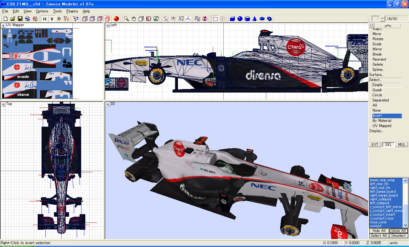Choose the rectangle selection tool icon
The height and width of the screenshot is (247, 409).
[x=215, y=19]
